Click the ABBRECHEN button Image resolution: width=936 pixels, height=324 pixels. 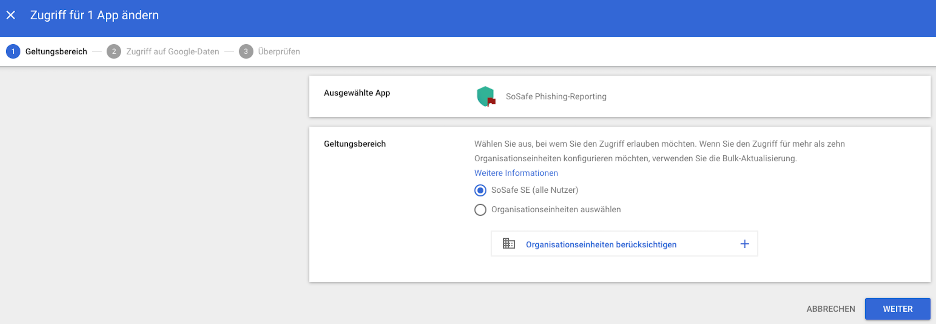tap(831, 309)
